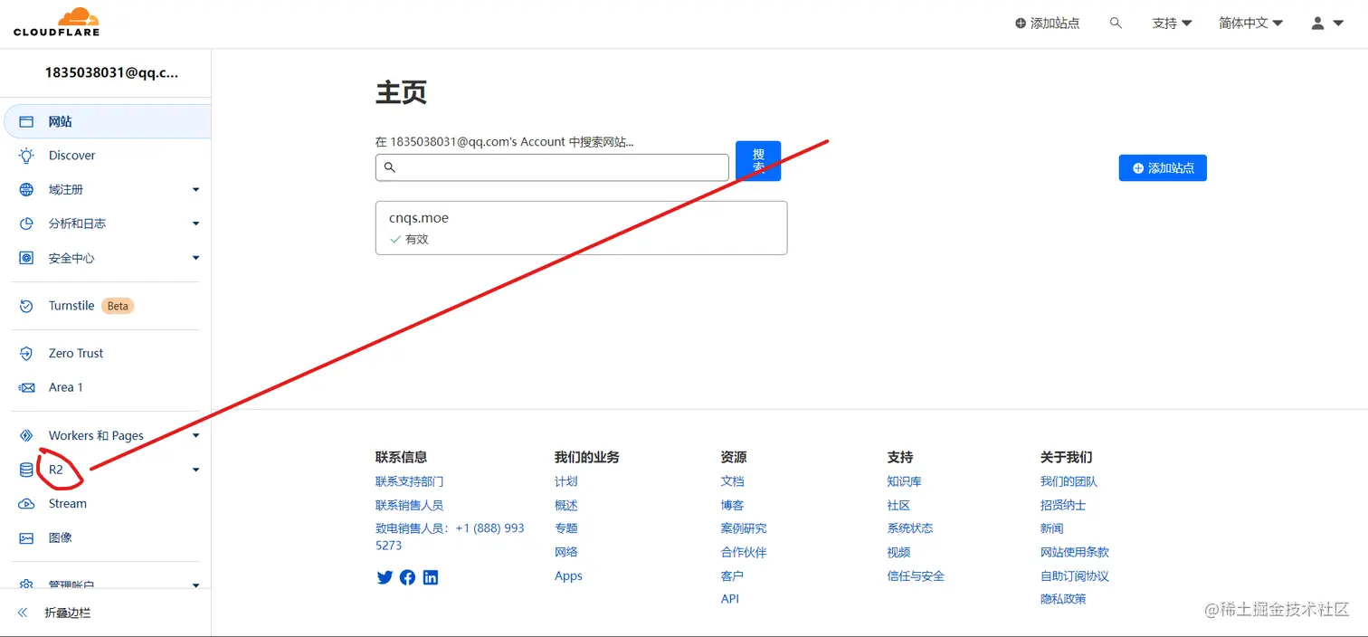Click the 分析和日志 chart icon
1368x637 pixels.
[26, 223]
